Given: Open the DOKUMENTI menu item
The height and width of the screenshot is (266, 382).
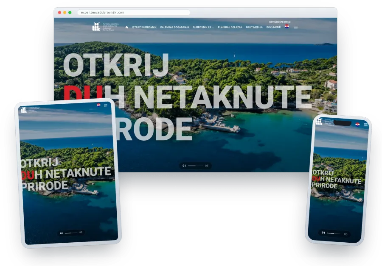Looking at the screenshot, I should [x=274, y=27].
